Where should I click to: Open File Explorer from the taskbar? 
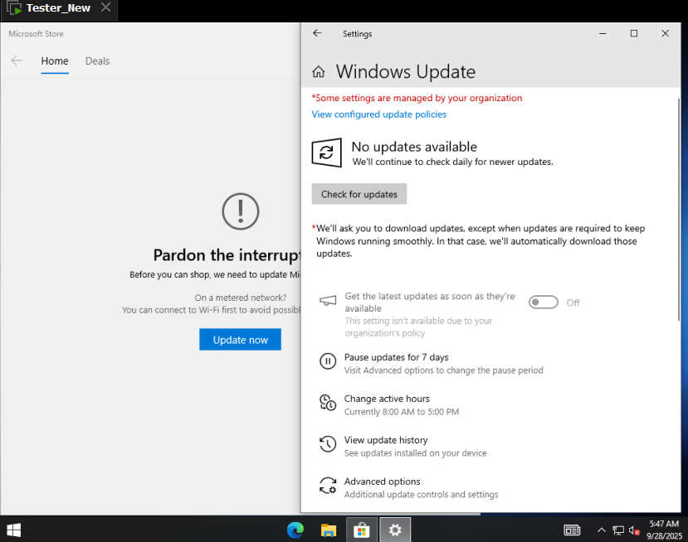click(328, 530)
